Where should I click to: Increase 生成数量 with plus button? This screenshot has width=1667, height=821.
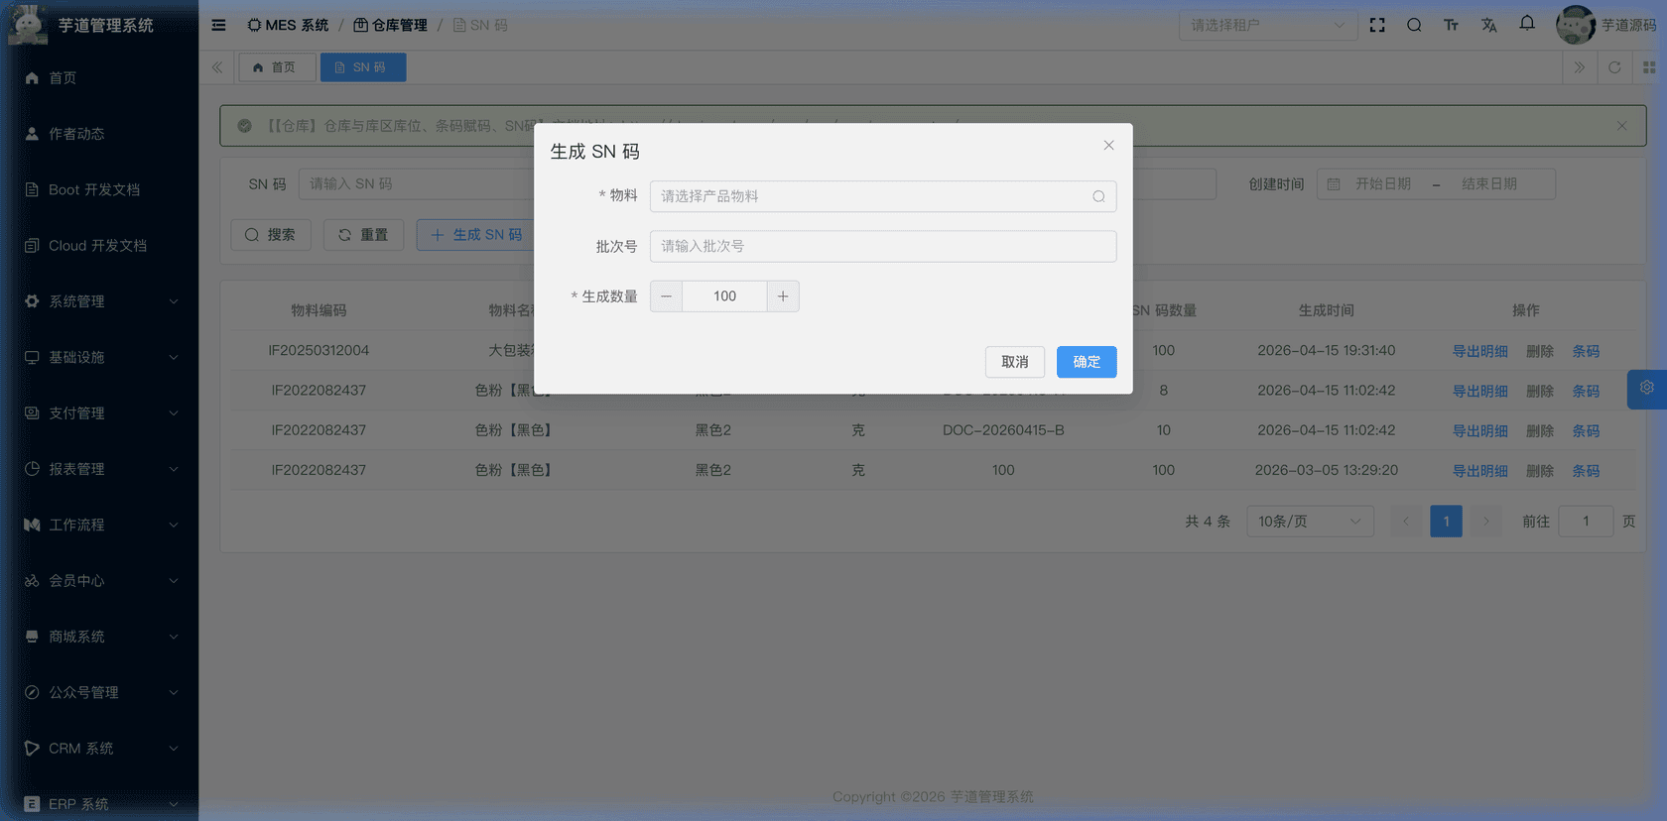[783, 296]
